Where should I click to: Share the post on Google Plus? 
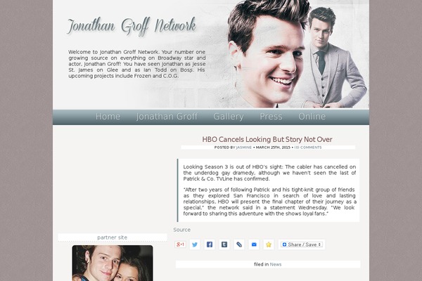point(180,244)
